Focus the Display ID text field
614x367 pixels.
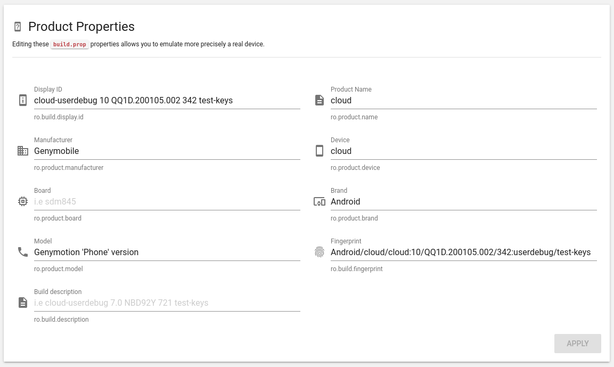coord(167,100)
